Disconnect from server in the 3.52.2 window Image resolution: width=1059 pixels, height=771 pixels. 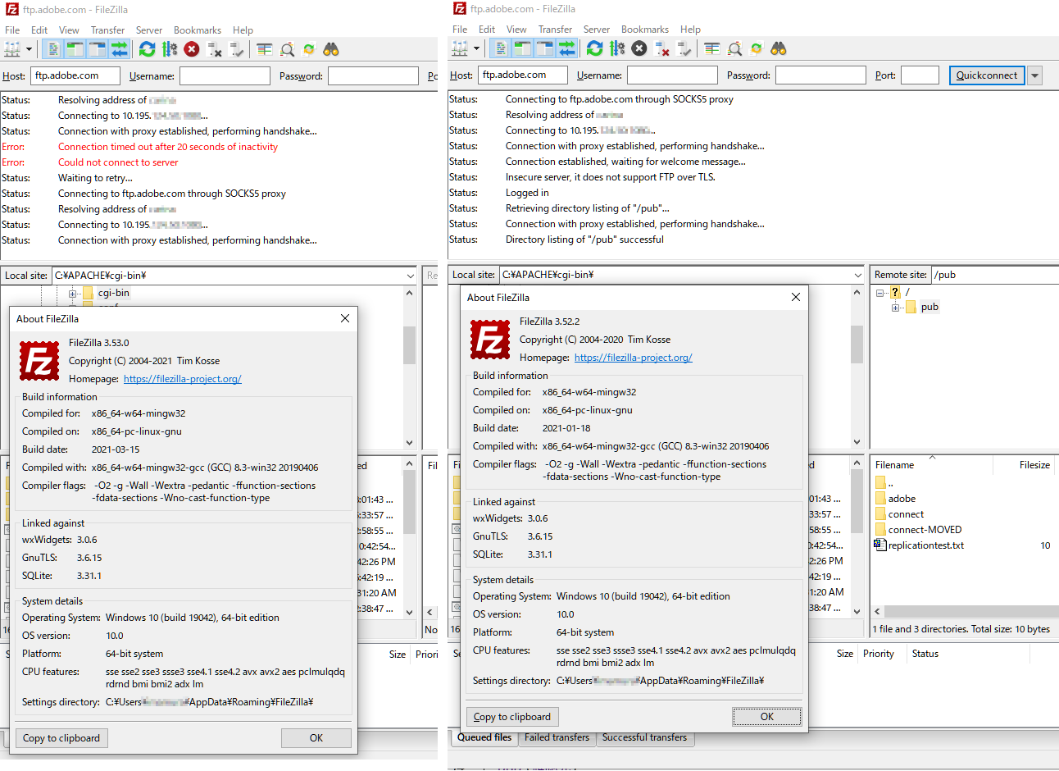click(662, 48)
